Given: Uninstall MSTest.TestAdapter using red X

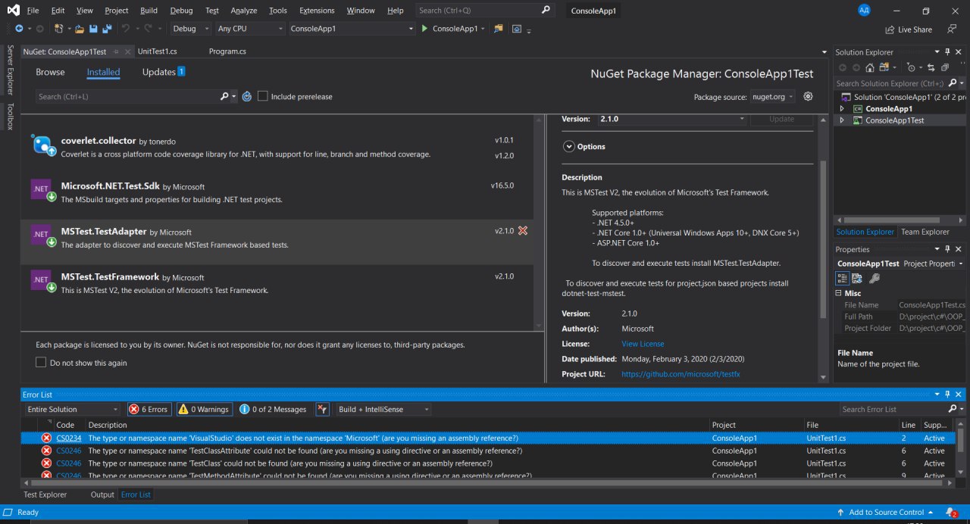Looking at the screenshot, I should [523, 230].
